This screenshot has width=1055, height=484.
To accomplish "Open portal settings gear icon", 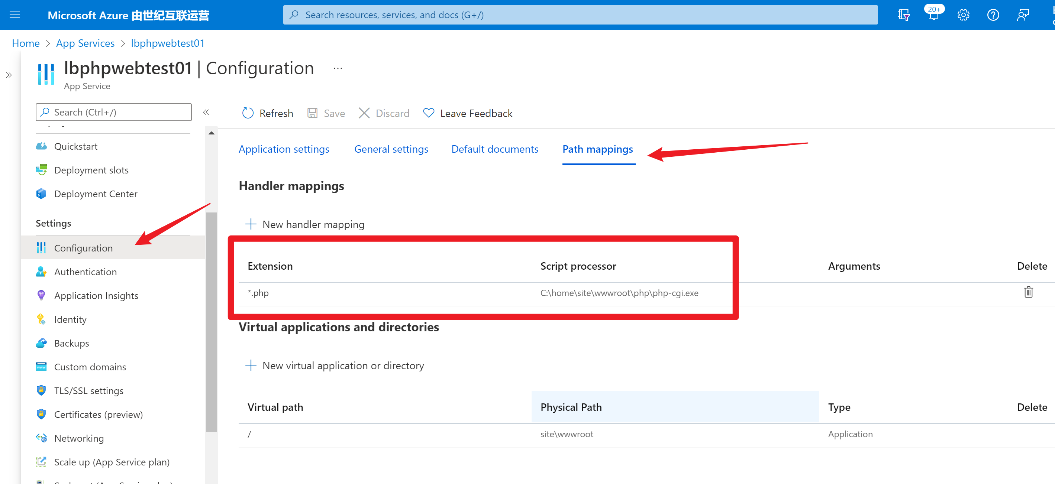I will [x=963, y=16].
